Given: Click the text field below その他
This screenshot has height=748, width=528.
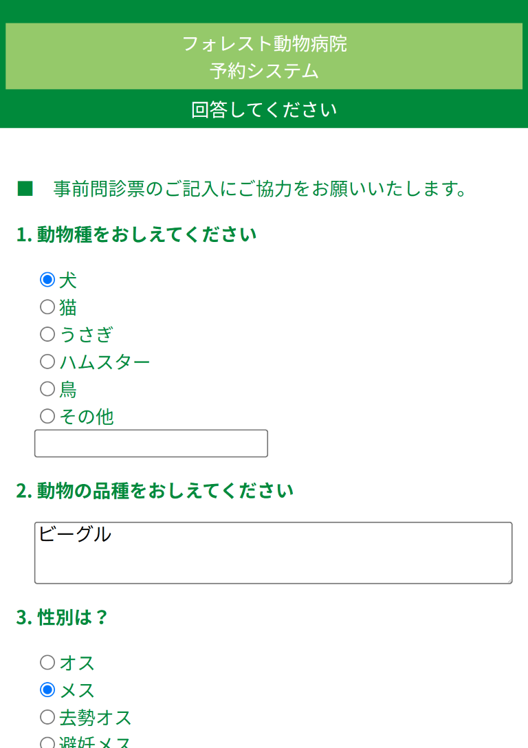Looking at the screenshot, I should pyautogui.click(x=151, y=443).
